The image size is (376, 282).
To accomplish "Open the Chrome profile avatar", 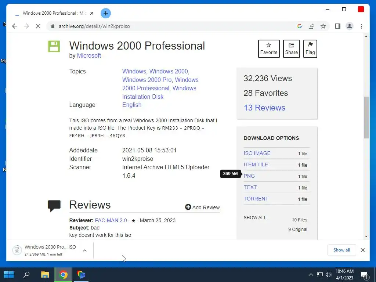I will [350, 26].
